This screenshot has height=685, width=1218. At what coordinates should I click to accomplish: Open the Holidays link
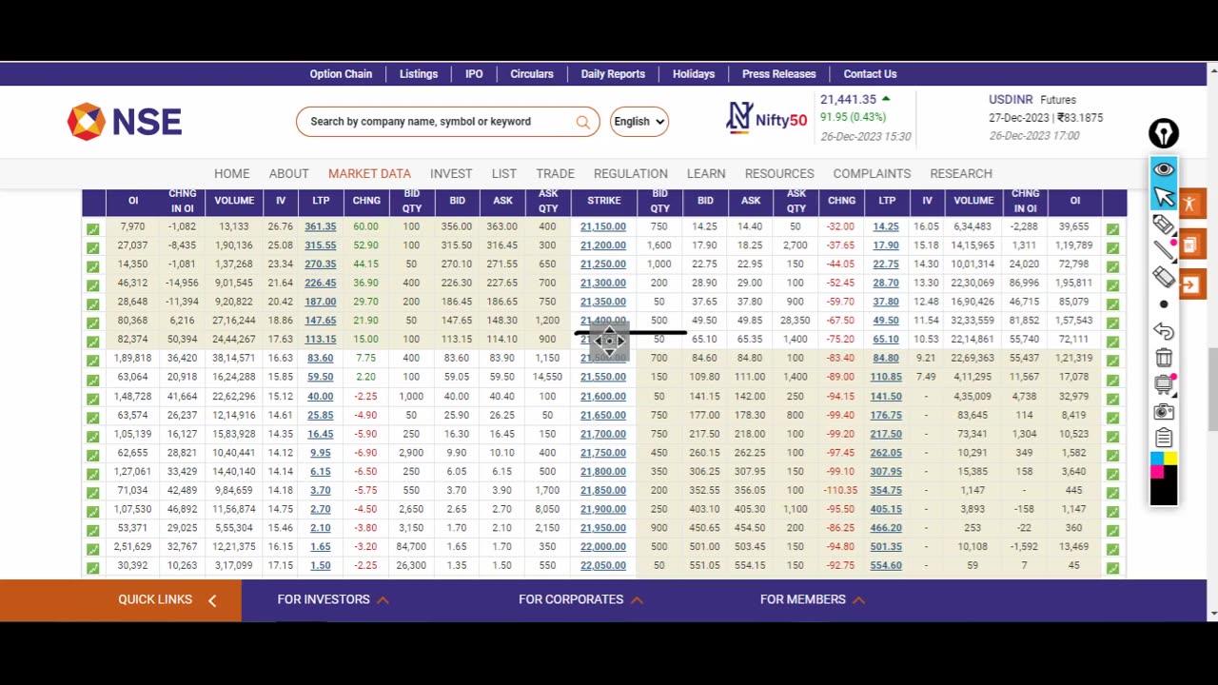coord(694,74)
